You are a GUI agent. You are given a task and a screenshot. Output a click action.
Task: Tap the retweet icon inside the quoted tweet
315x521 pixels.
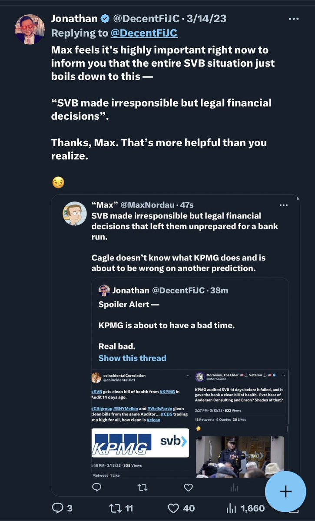point(142,488)
